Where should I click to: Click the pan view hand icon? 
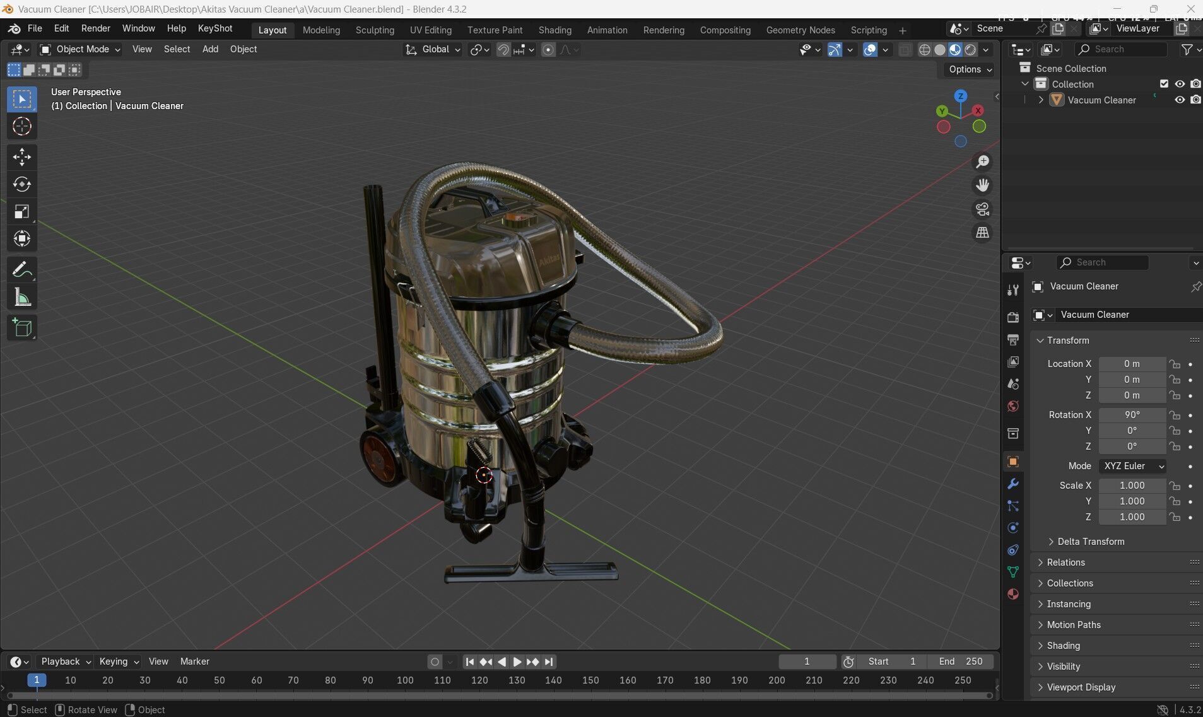pyautogui.click(x=982, y=185)
